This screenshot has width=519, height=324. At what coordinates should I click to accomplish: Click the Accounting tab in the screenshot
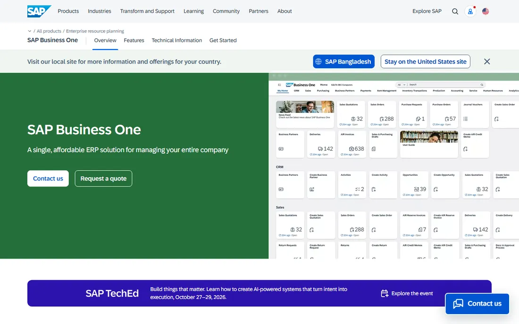click(457, 90)
